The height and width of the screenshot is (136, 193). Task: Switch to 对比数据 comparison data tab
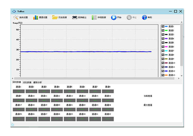[27, 82]
